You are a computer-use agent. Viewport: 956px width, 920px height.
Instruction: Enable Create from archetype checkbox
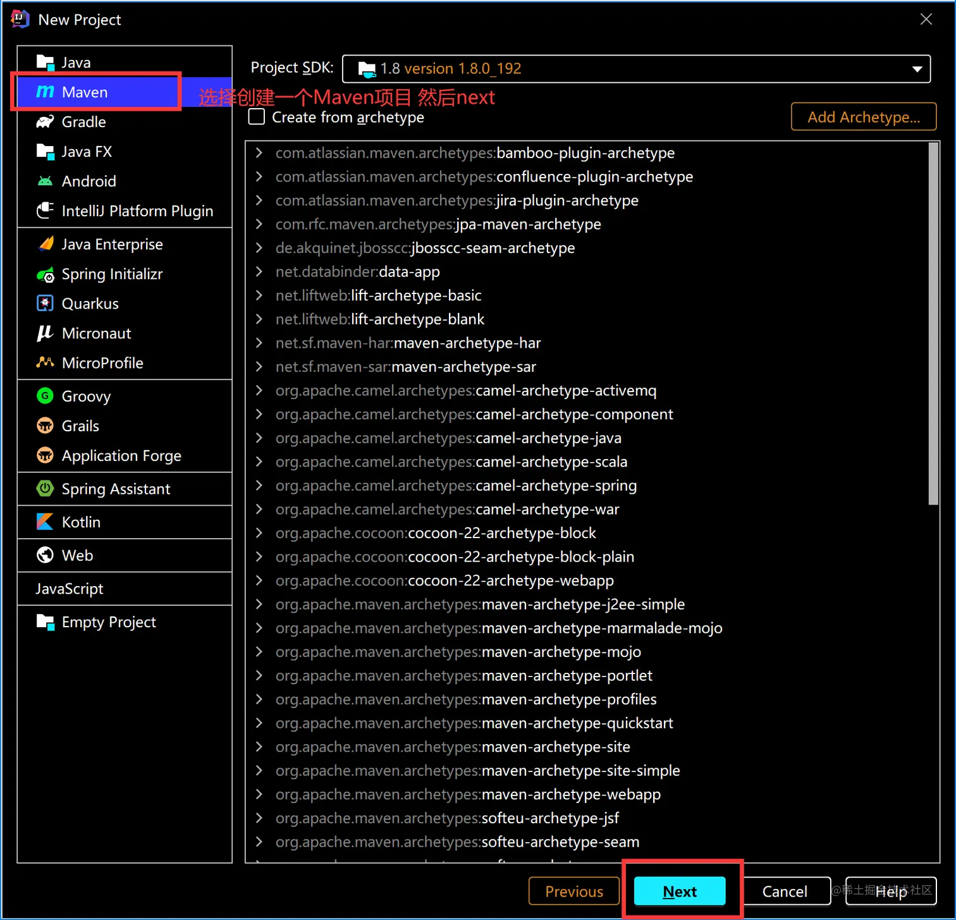[257, 117]
